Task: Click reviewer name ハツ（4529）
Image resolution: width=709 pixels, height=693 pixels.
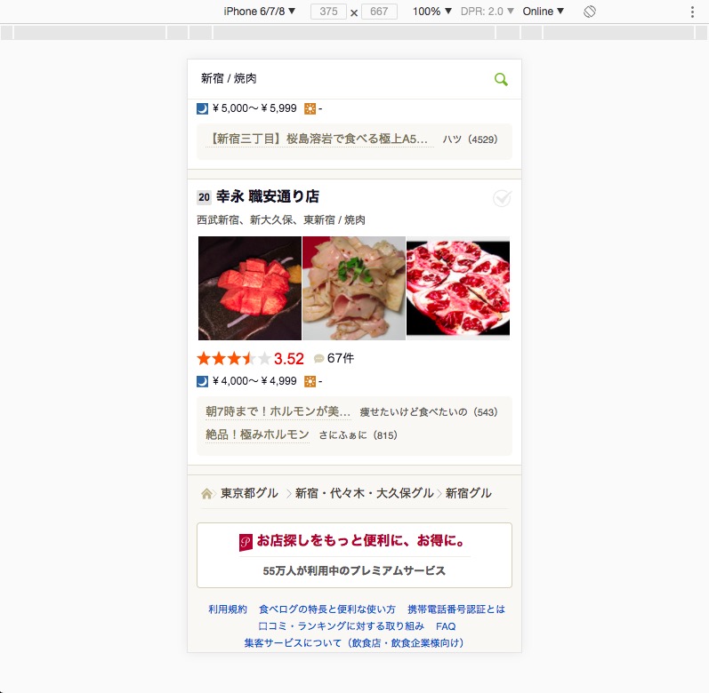Action: (471, 139)
